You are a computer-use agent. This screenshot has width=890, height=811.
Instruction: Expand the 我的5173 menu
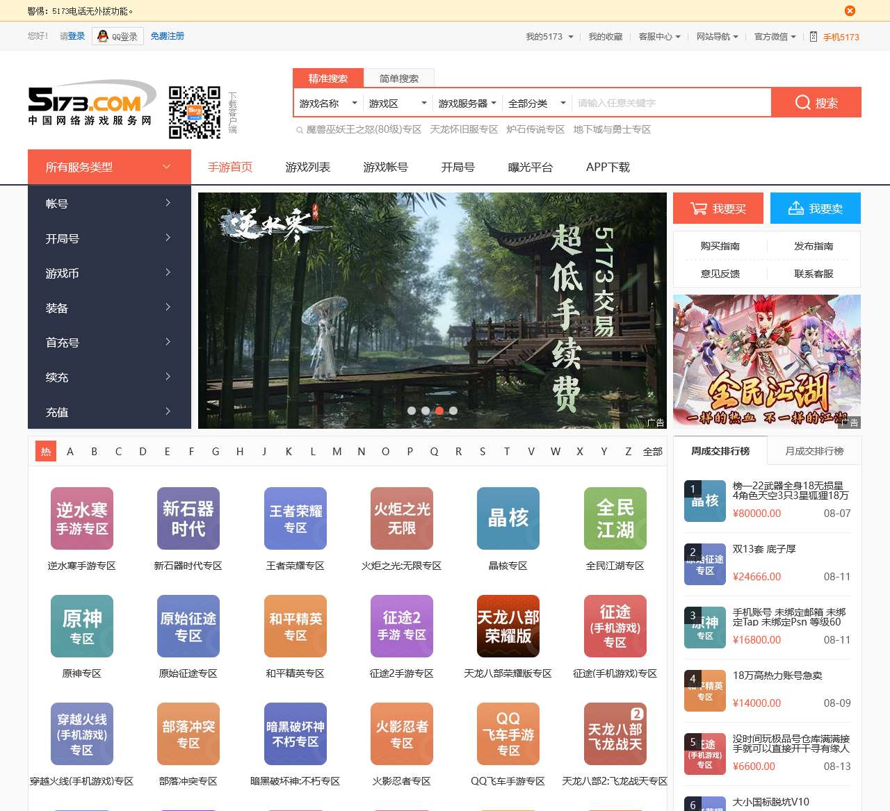(549, 37)
